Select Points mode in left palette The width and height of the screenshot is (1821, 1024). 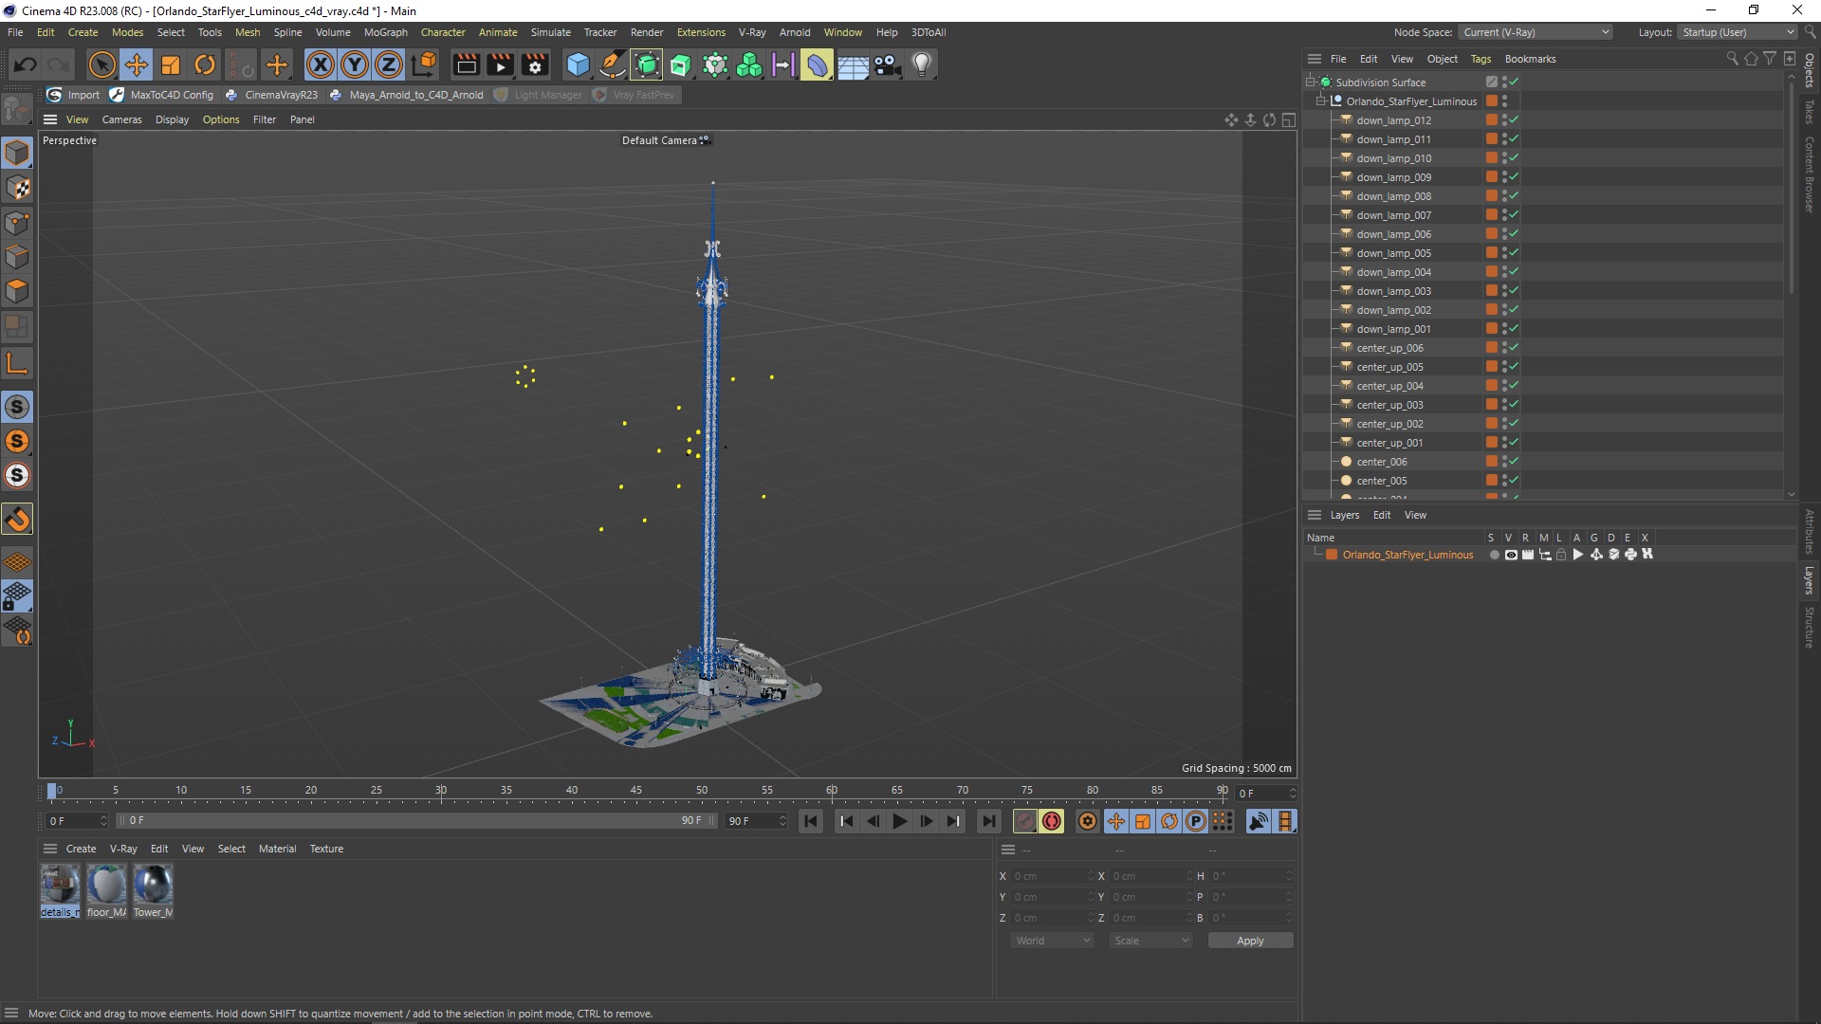click(x=17, y=223)
